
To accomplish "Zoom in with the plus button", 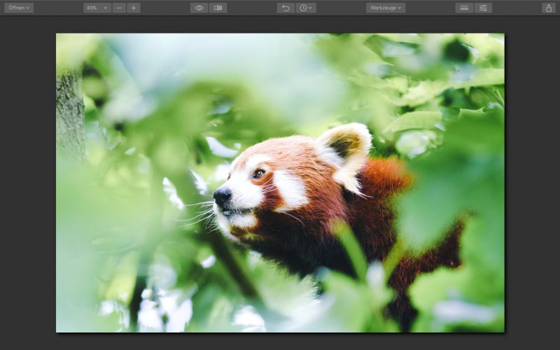I will (x=134, y=8).
